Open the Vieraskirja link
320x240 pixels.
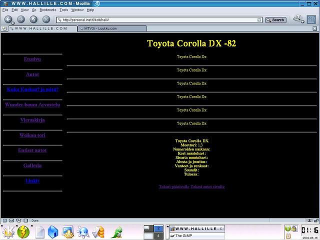pos(32,120)
